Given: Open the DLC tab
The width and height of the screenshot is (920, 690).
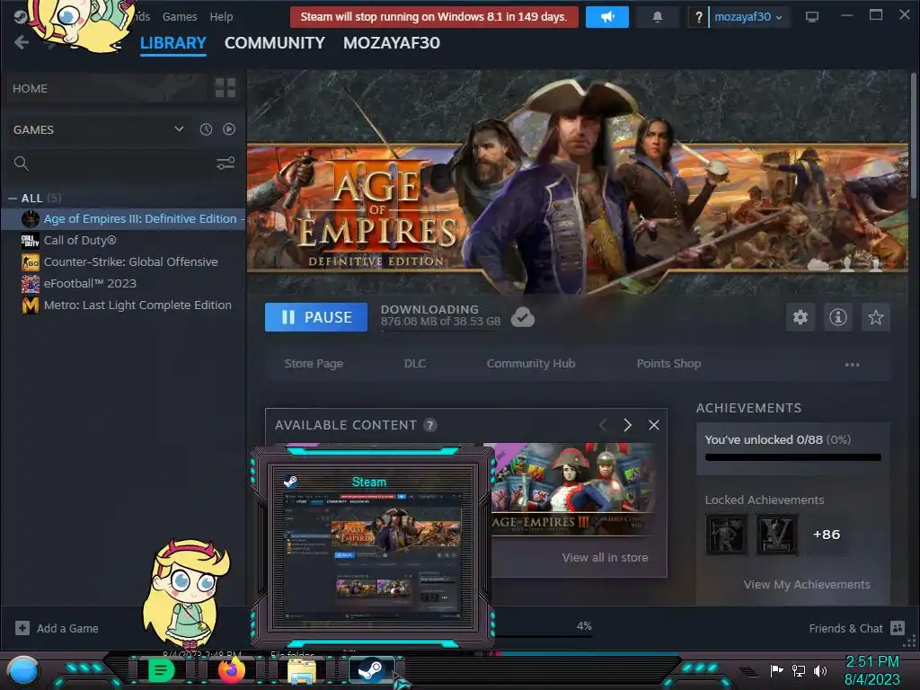Looking at the screenshot, I should pyautogui.click(x=415, y=364).
